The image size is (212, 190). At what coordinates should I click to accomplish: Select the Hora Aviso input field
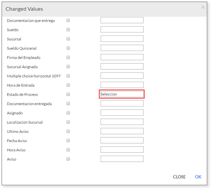point(122,150)
